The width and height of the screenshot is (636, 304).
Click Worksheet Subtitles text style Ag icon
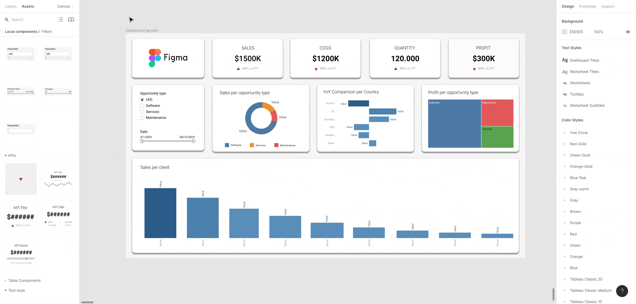(565, 106)
